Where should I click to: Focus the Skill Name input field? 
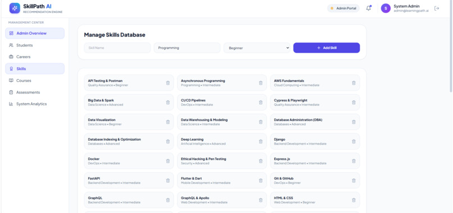pos(117,48)
